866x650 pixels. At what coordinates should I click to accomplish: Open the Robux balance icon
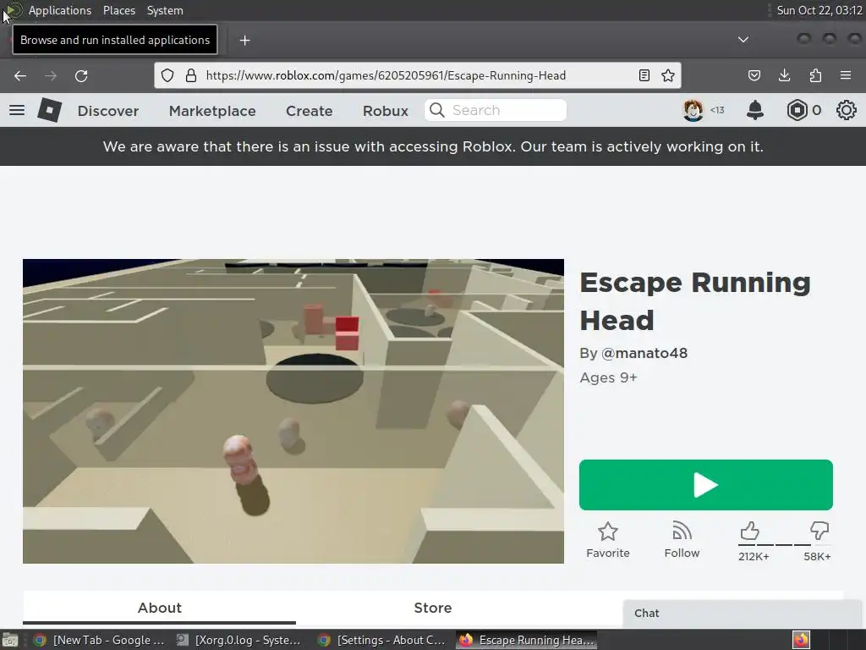(x=797, y=110)
